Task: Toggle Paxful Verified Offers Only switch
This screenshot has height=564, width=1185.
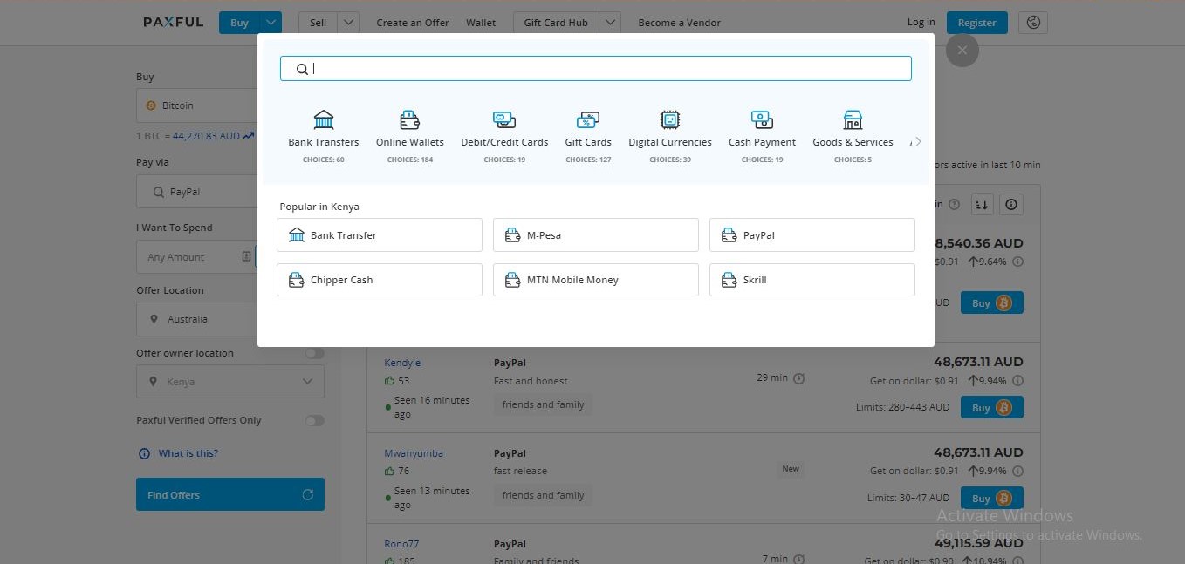Action: click(314, 420)
